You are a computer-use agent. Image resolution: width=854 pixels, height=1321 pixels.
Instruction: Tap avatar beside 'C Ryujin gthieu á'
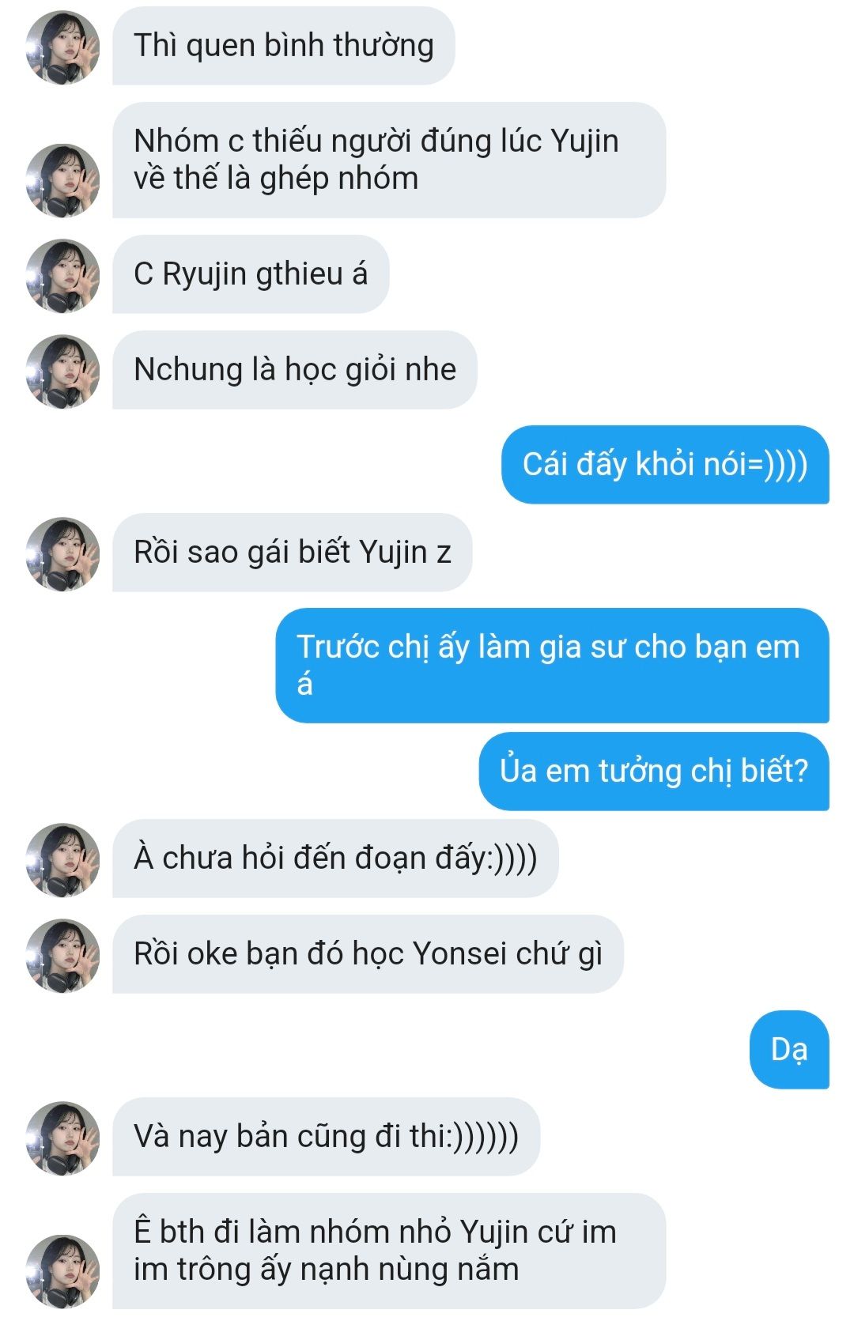pyautogui.click(x=62, y=275)
